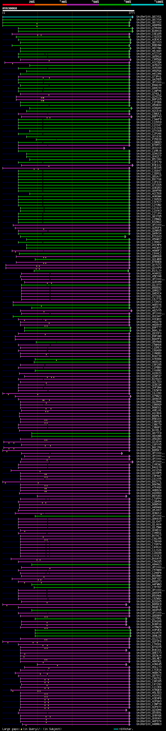Image resolution: width=166 pixels, height=731 pixels.
Task: Click the green ~80% identity legend segment
Action: (x=115, y=5)
